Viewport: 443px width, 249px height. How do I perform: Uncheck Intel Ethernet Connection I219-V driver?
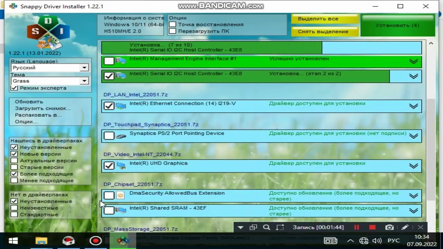(x=109, y=106)
